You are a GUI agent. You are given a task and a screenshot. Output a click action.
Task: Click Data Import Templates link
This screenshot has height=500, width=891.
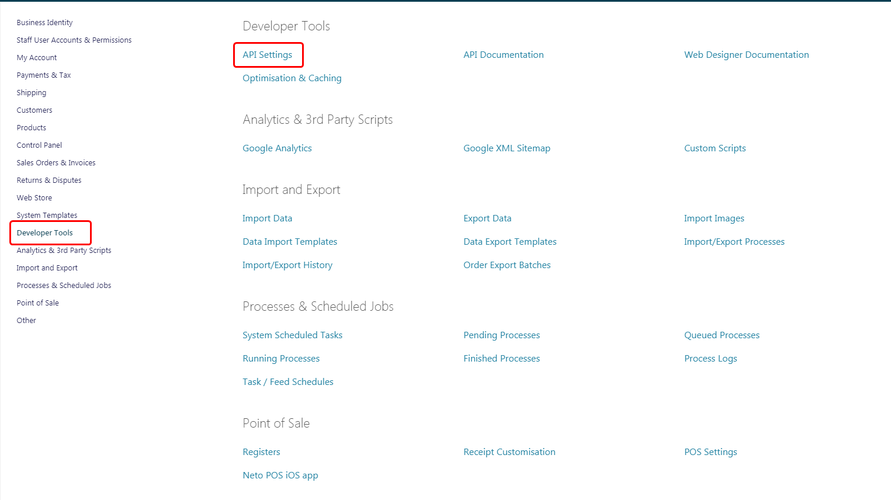point(290,242)
